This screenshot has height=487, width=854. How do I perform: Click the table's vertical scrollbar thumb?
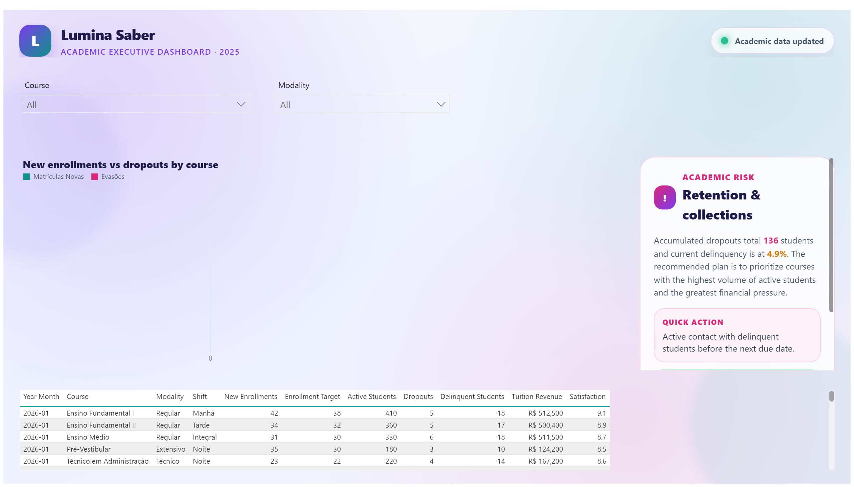(x=831, y=396)
